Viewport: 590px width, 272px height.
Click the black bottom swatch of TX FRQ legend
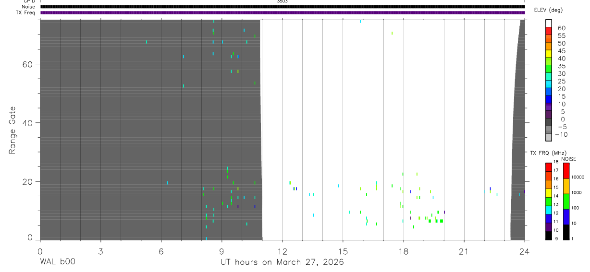[549, 236]
